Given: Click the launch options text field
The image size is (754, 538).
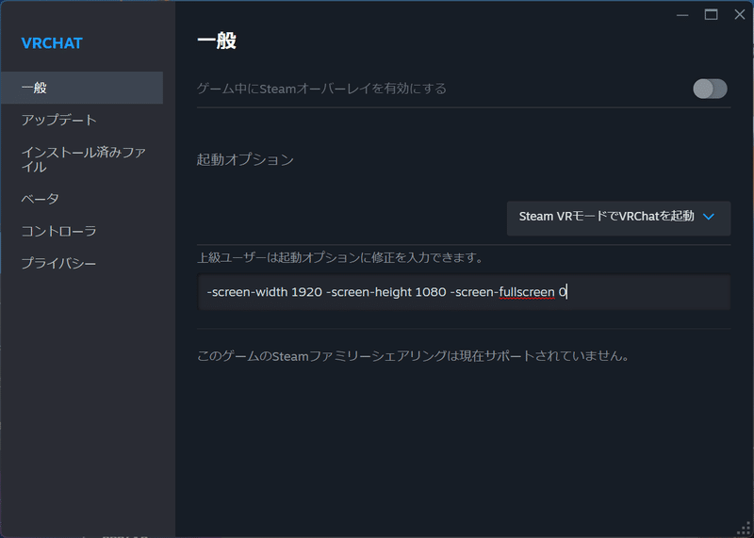Looking at the screenshot, I should 464,292.
